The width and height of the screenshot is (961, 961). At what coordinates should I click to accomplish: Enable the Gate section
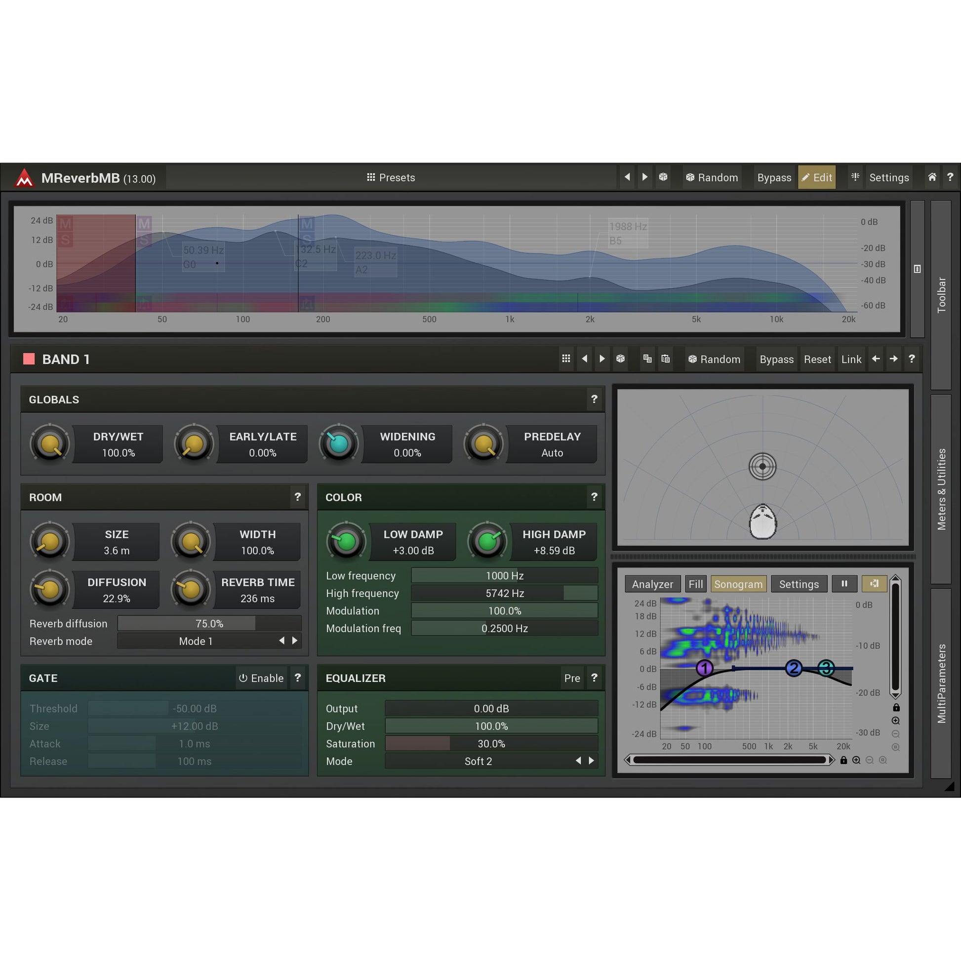[261, 678]
